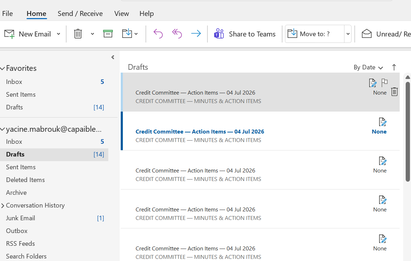The image size is (411, 261).
Task: Open Drafts under Favorites
Action: click(x=54, y=107)
